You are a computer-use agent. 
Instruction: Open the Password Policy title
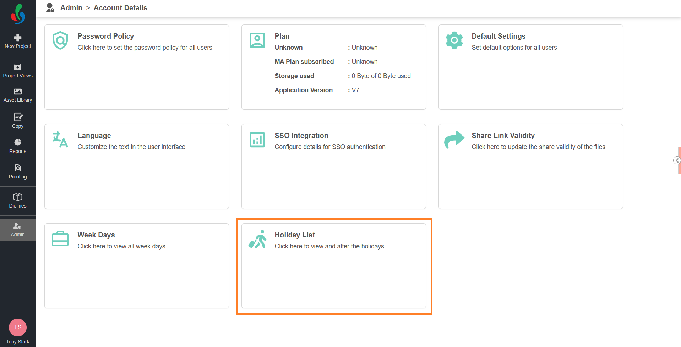[106, 36]
